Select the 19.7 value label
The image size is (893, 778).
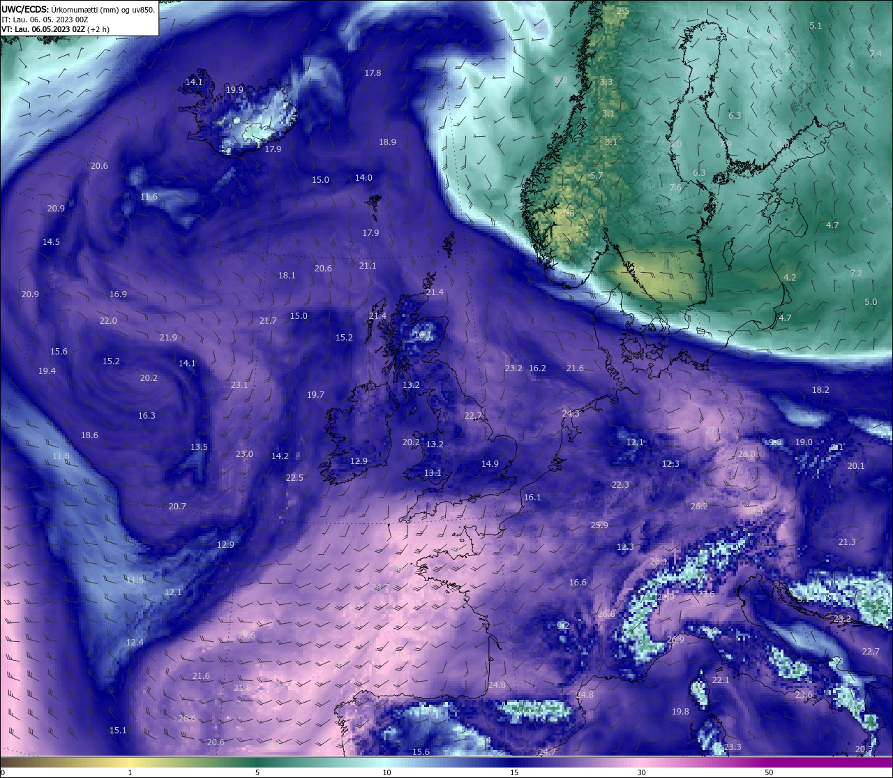[x=315, y=395]
